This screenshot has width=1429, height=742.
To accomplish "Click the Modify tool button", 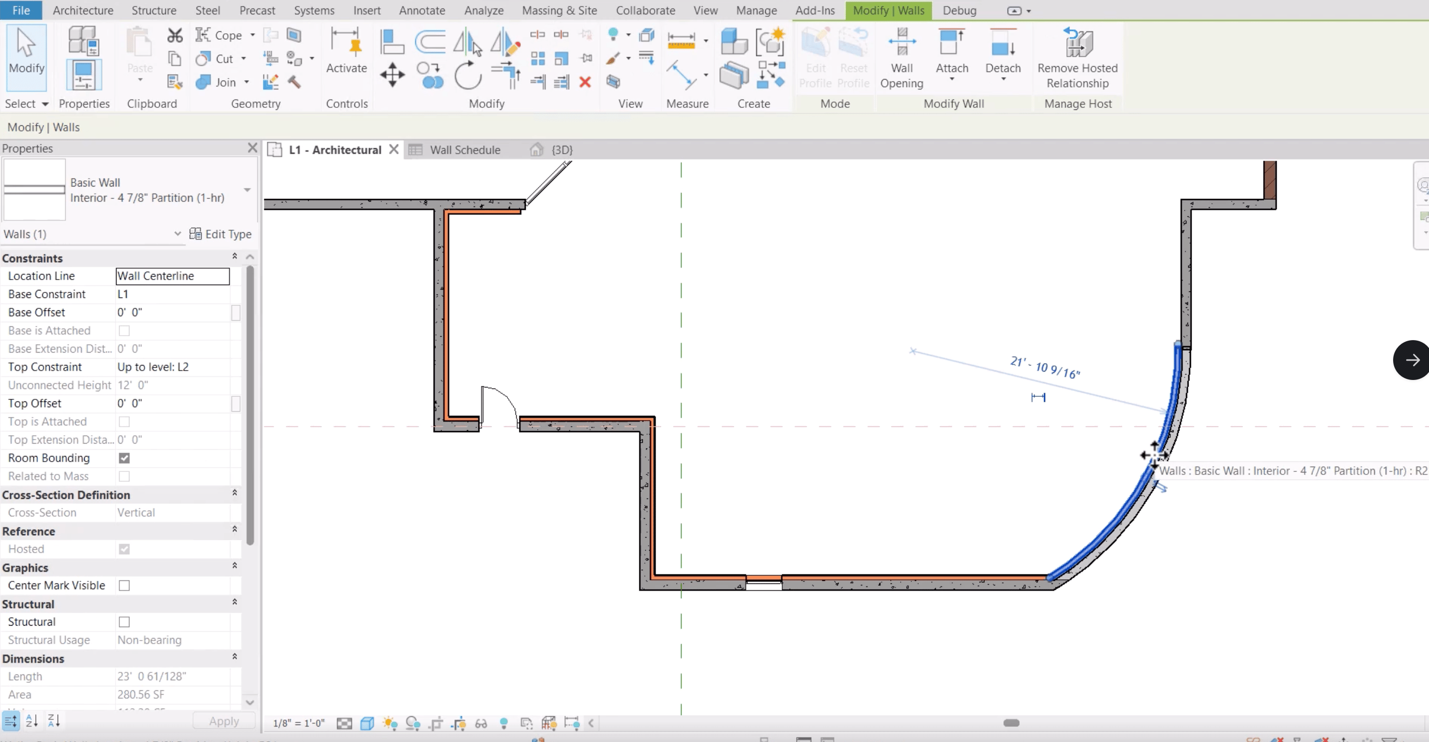I will click(26, 57).
